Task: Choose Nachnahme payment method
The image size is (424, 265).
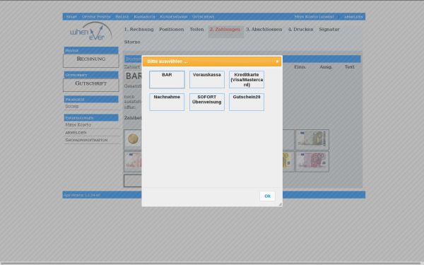Action: coord(167,102)
